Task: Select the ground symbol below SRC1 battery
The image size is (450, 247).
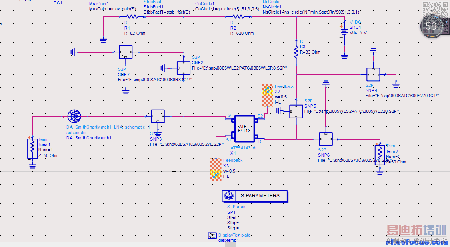Action: [344, 56]
